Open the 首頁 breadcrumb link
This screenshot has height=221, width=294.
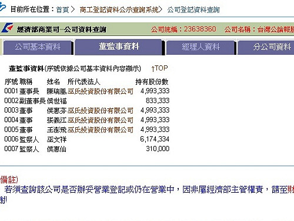62,9
